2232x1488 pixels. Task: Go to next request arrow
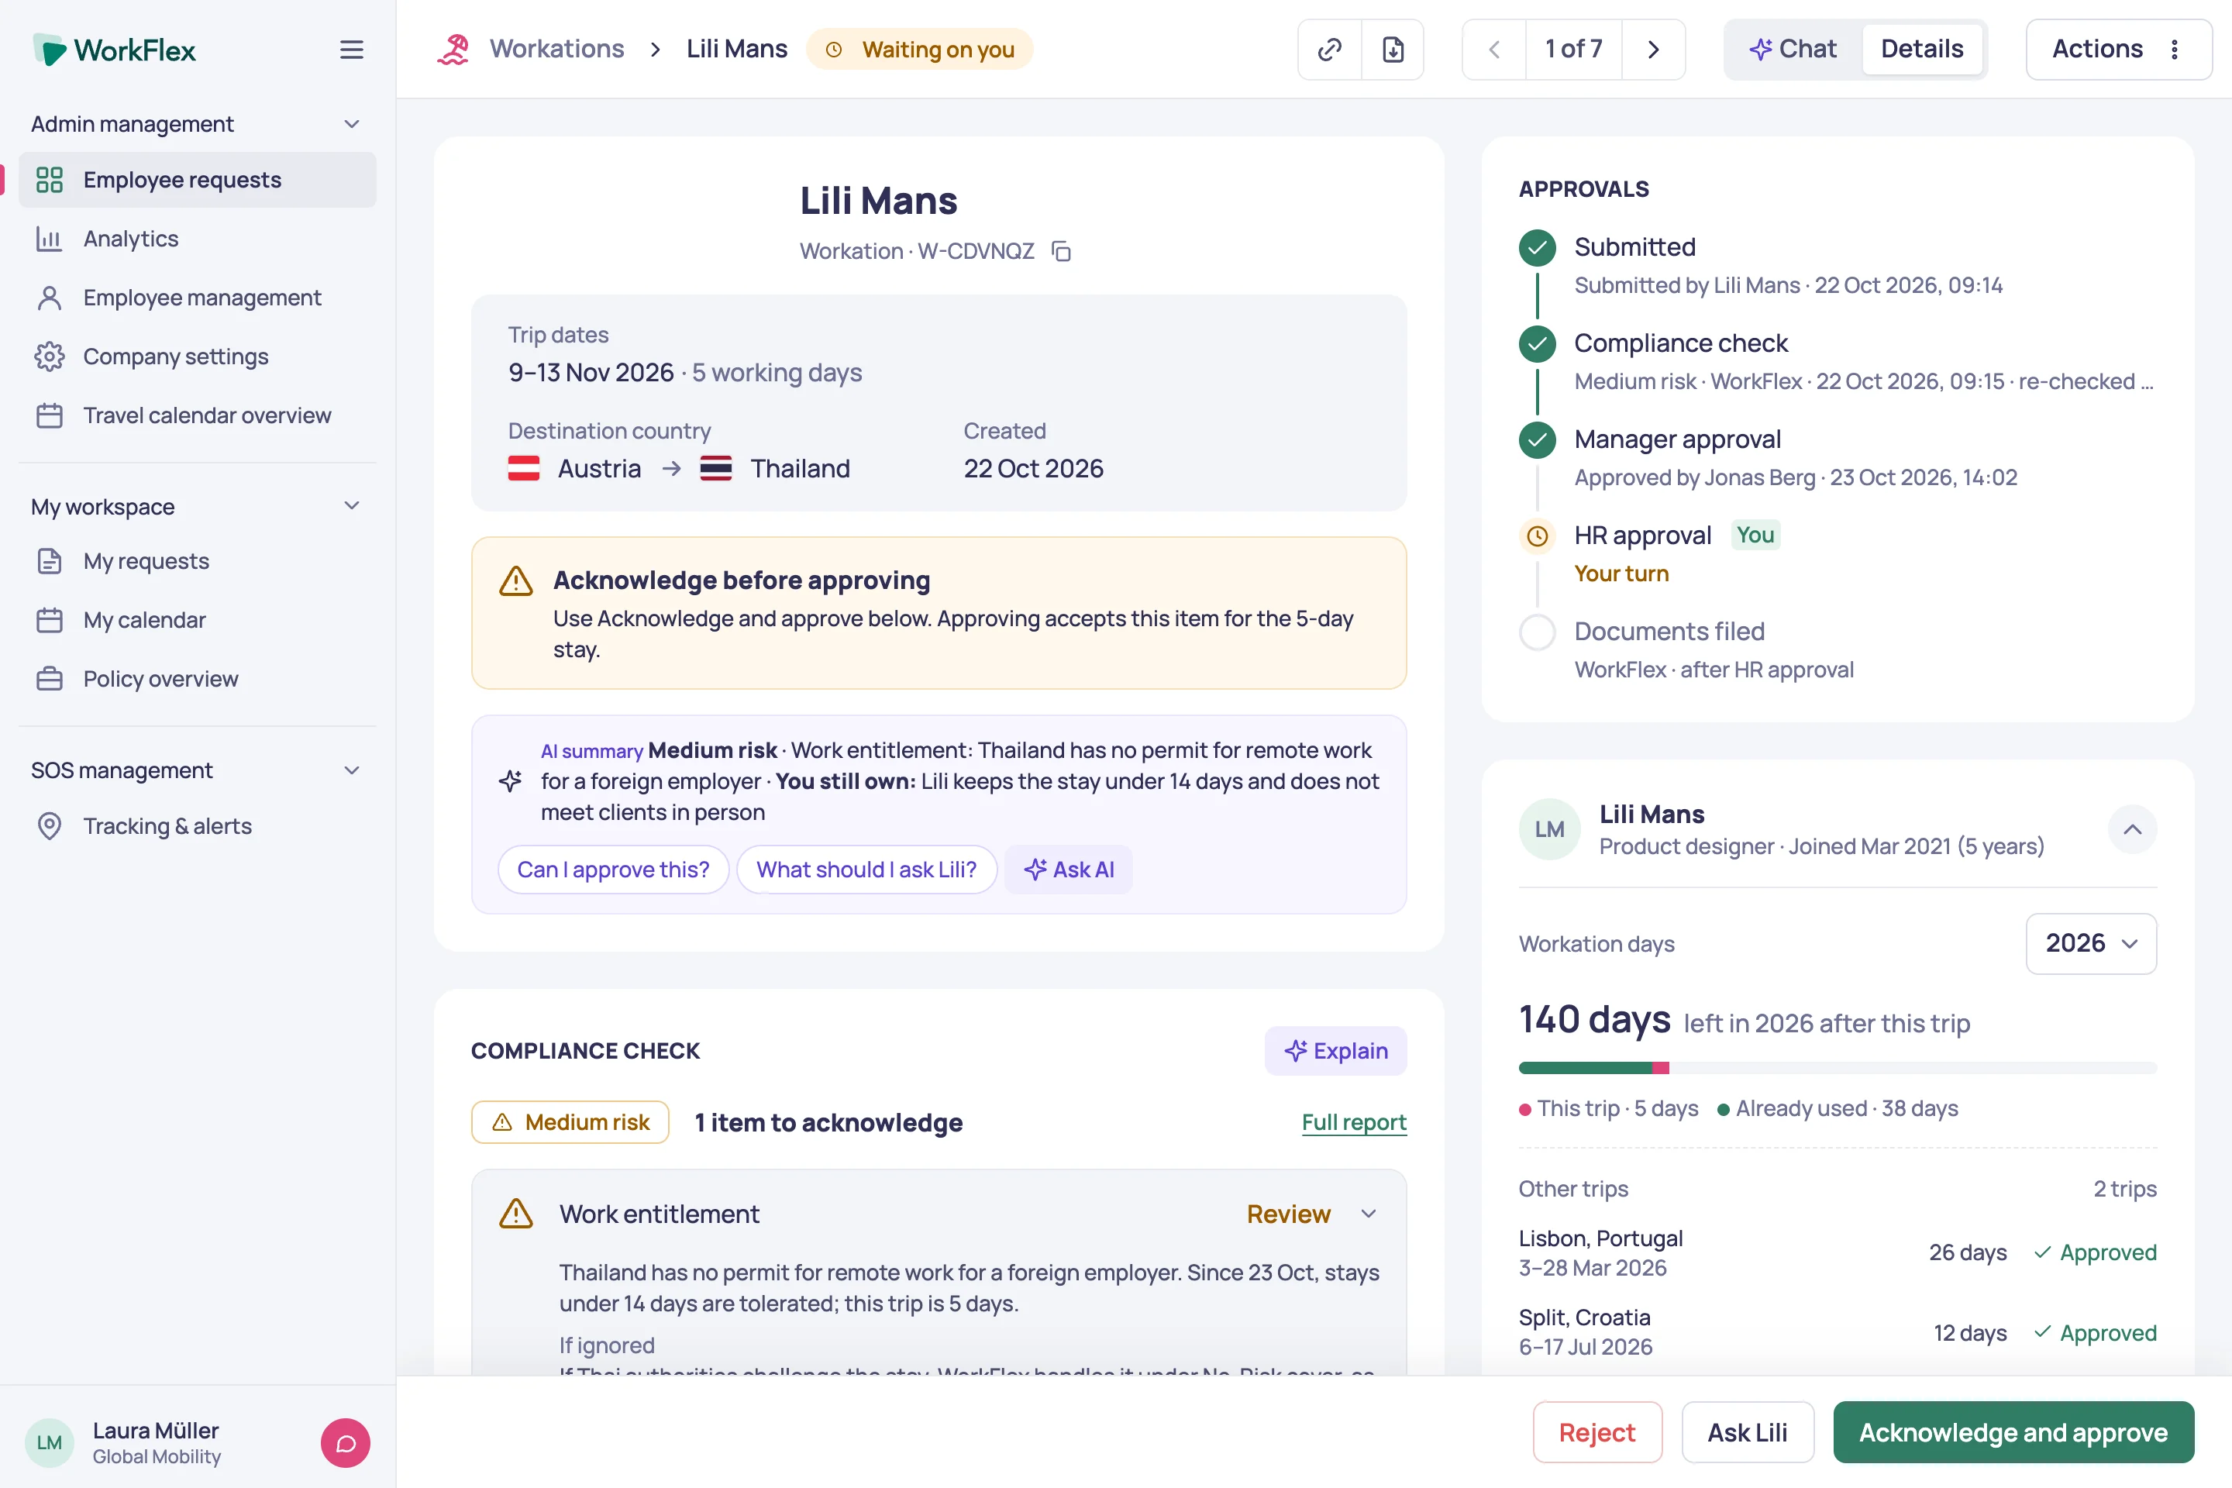click(x=1653, y=50)
